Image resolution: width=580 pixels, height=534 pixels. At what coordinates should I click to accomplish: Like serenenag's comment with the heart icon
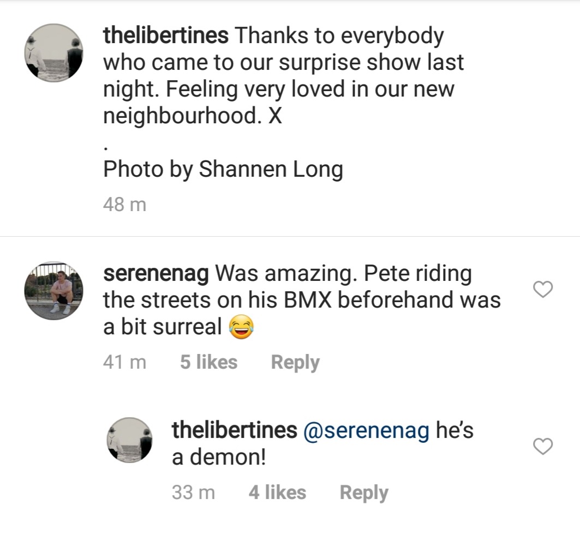(542, 291)
